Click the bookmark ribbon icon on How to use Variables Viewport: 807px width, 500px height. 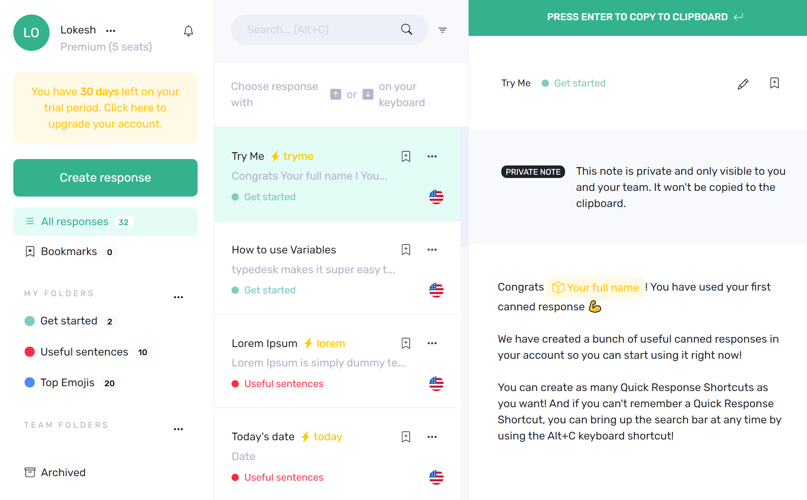click(x=406, y=249)
